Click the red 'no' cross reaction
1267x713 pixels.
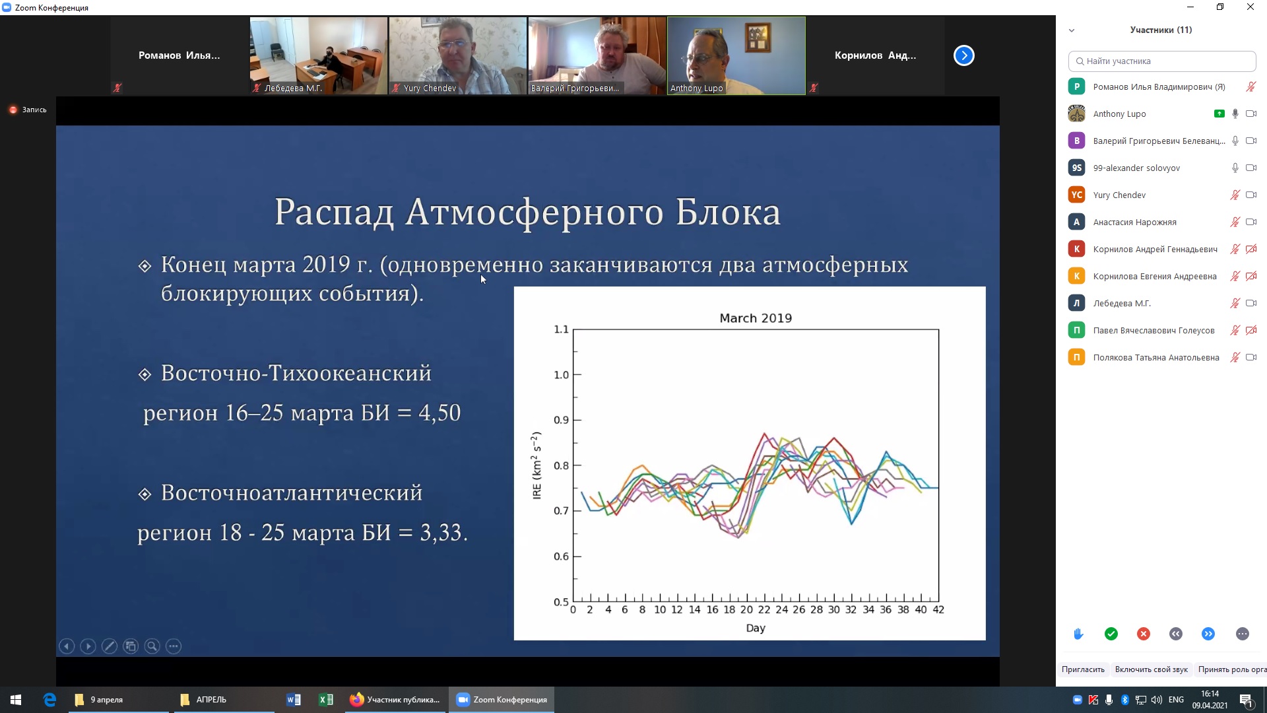pos(1144,634)
